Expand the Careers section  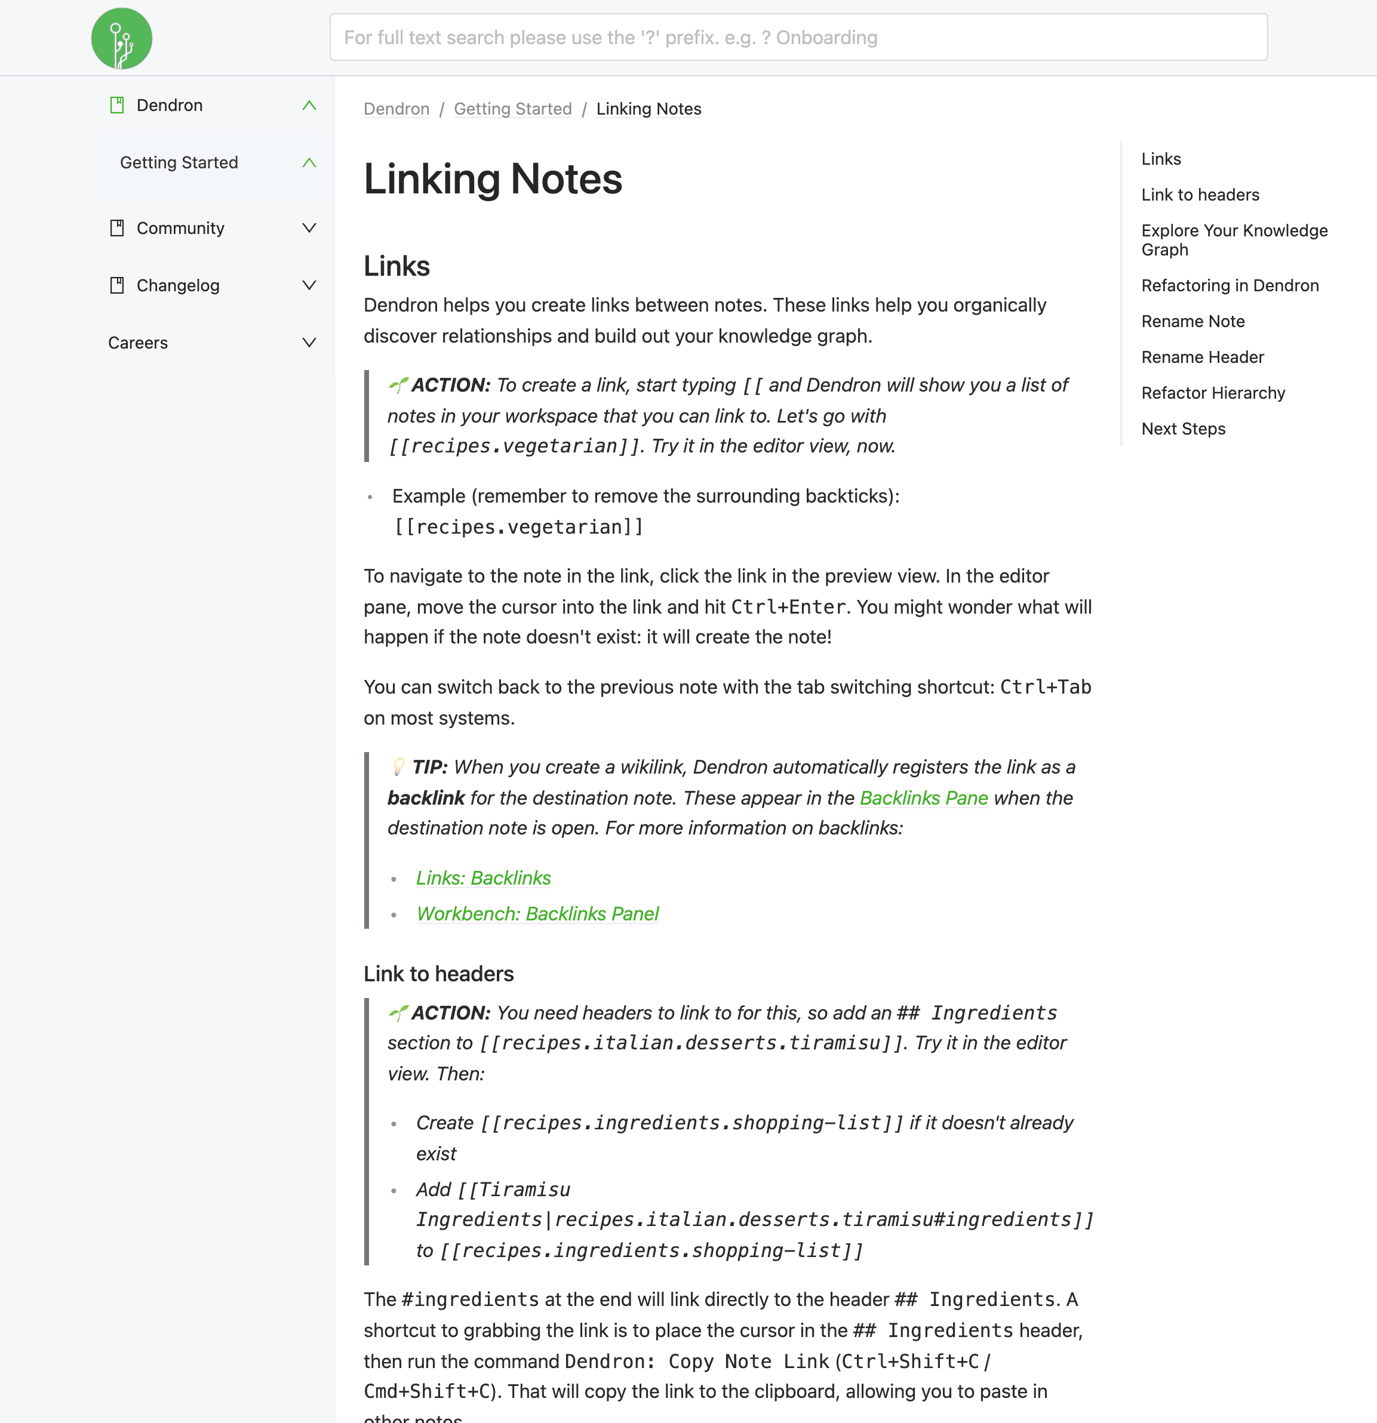[309, 342]
